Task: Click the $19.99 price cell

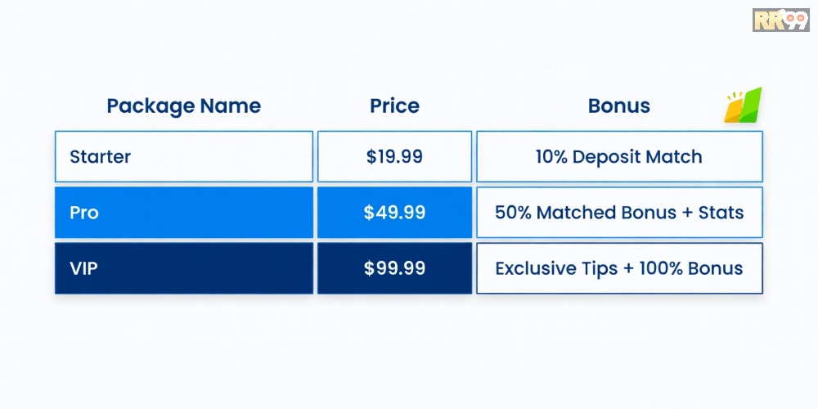Action: pos(394,156)
